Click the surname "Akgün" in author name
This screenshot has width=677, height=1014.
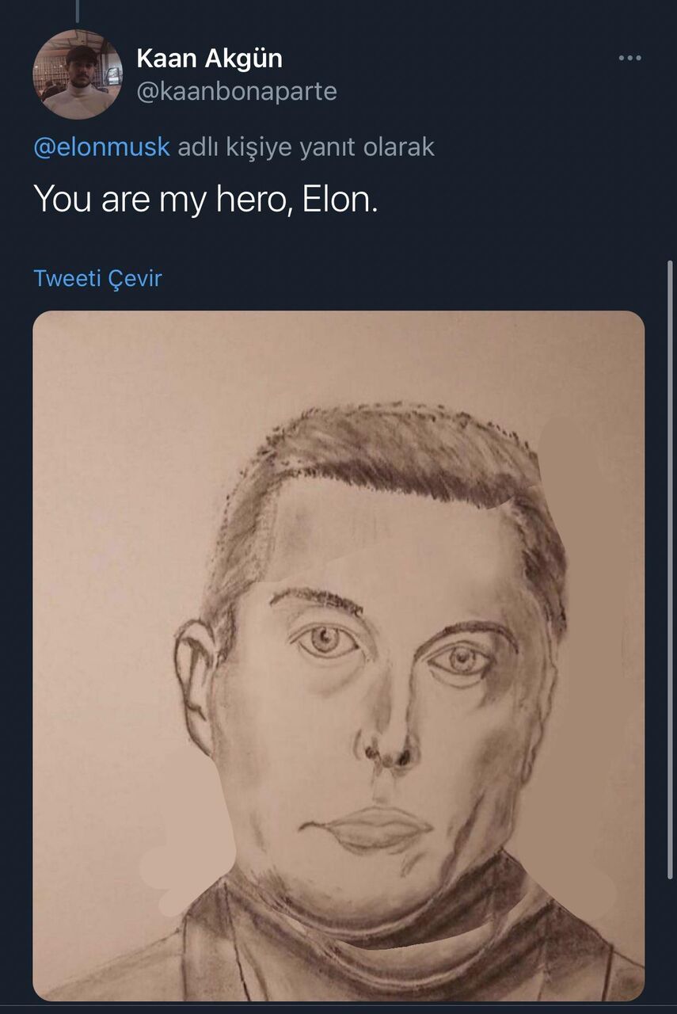tap(244, 58)
